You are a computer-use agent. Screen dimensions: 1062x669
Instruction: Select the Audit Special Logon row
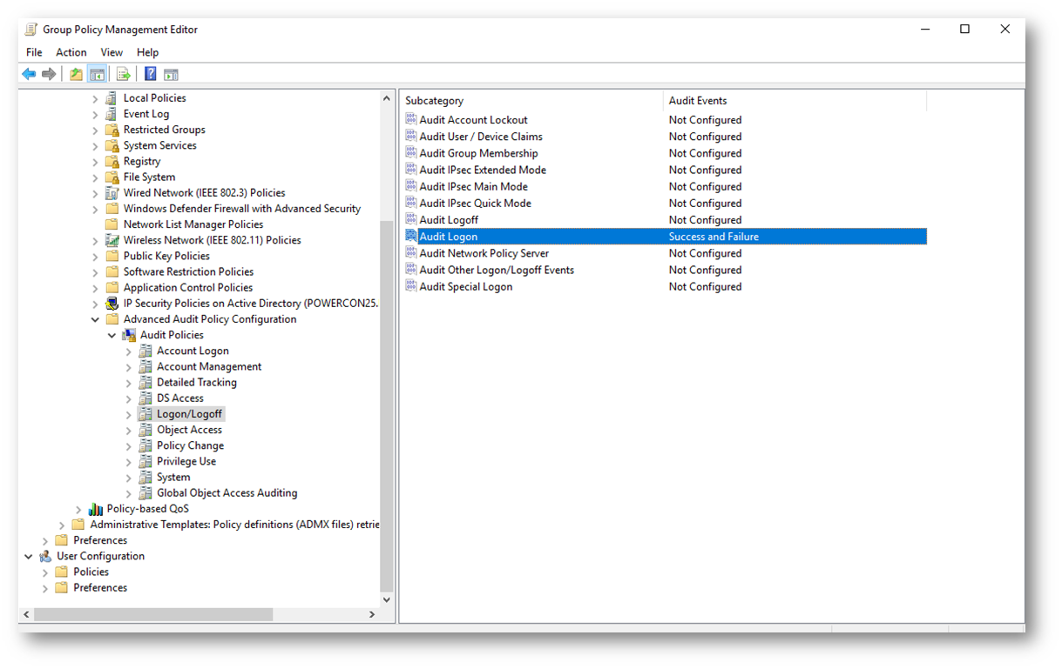[x=465, y=287]
